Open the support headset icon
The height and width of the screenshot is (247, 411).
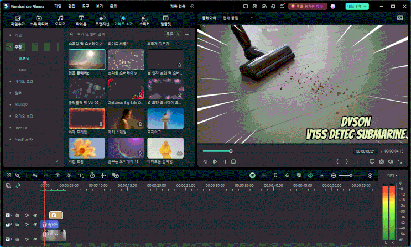pos(273,6)
